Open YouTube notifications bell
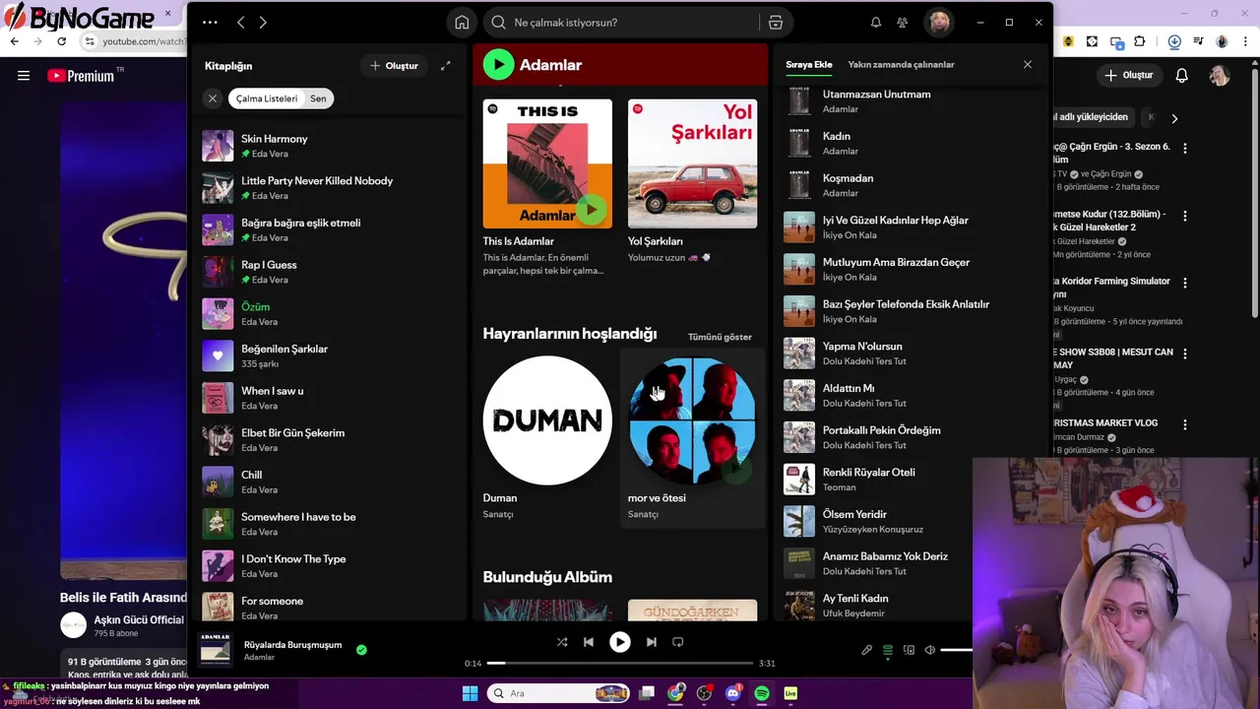The width and height of the screenshot is (1260, 709). pyautogui.click(x=1182, y=76)
